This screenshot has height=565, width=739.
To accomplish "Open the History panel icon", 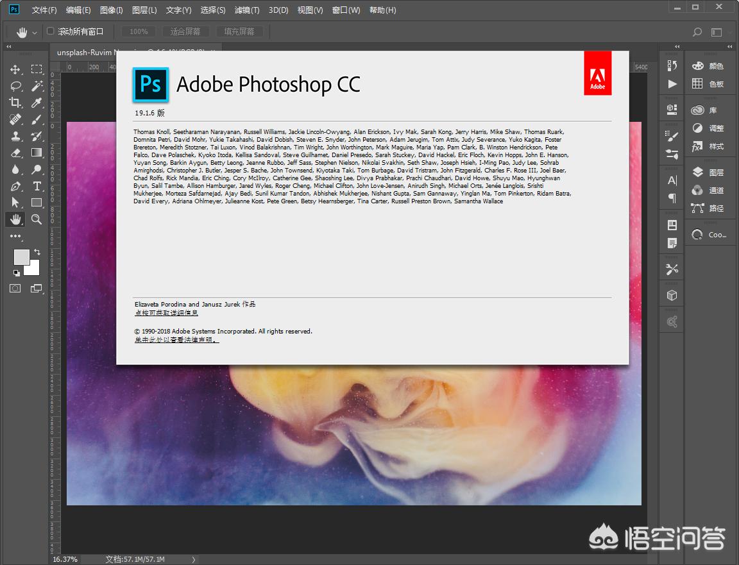I will [x=672, y=65].
